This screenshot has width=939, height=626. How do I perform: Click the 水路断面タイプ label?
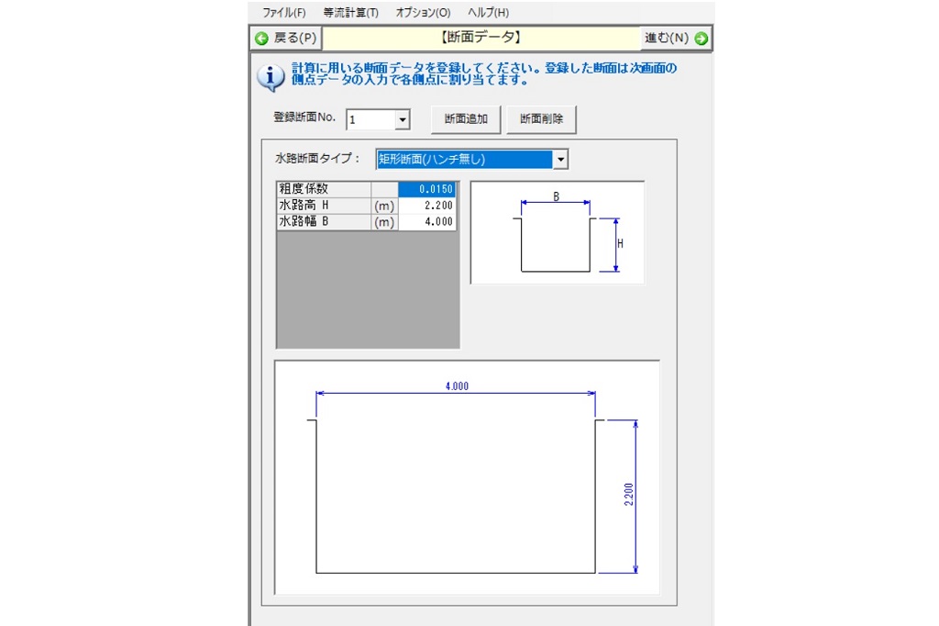(x=317, y=158)
